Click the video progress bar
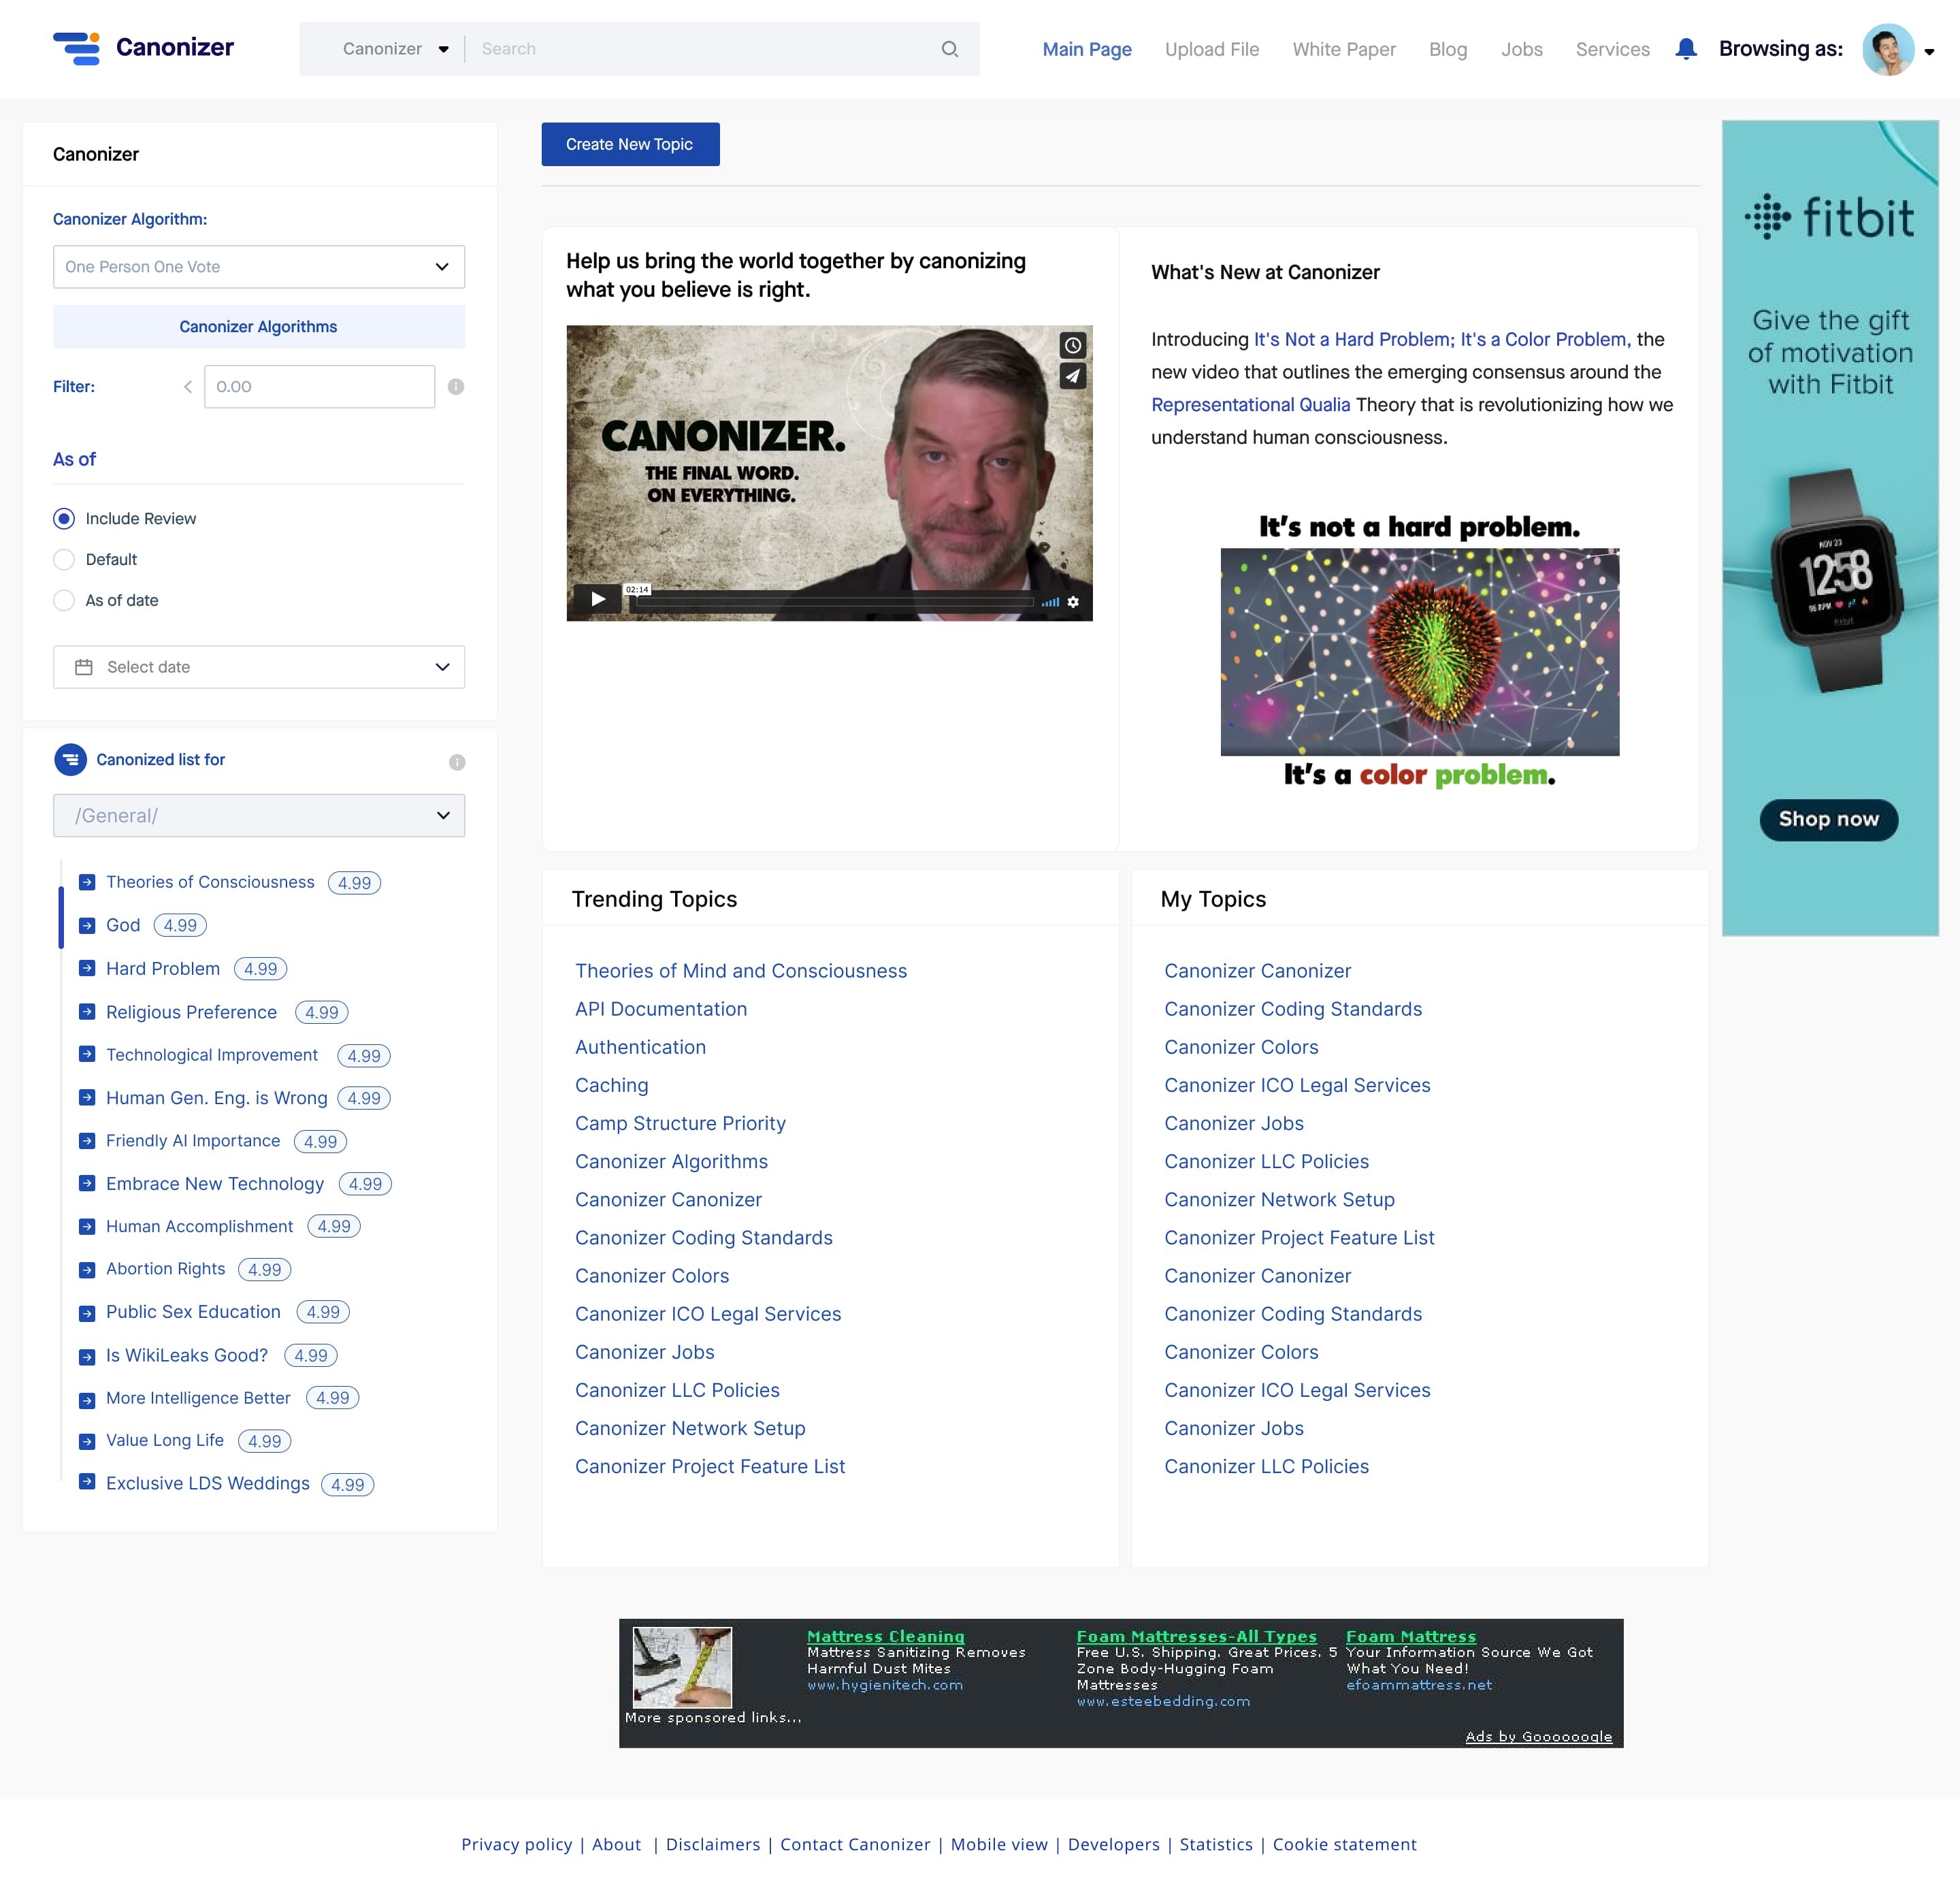1960x1887 pixels. click(835, 602)
